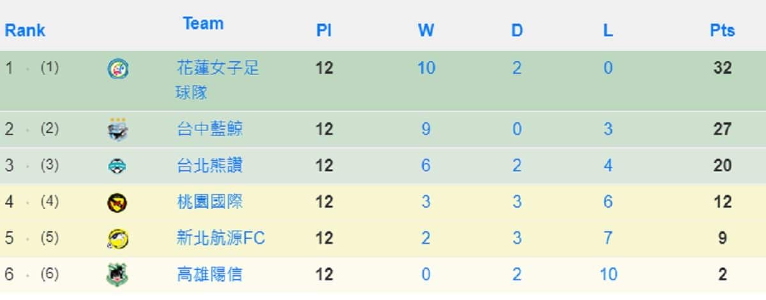Sort table by the Team column header
Viewport: 766px width, 300px height.
[203, 24]
